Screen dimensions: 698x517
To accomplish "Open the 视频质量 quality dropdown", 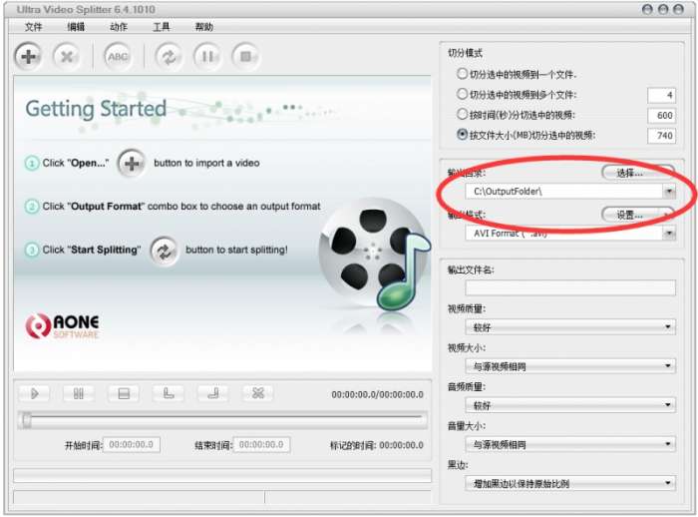I will 570,327.
